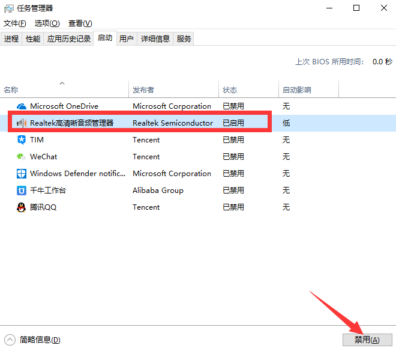This screenshot has height=354, width=396.
Task: Click Tencent publisher in the 腾讯QQ row
Action: 146,207
